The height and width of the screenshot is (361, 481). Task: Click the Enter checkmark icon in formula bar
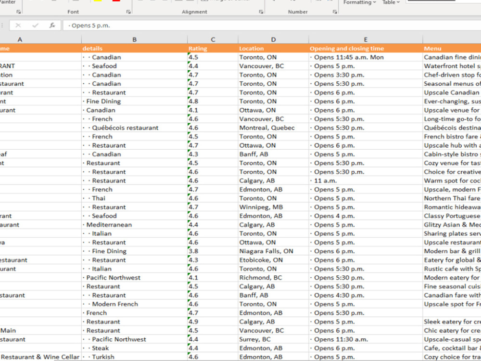pos(35,26)
